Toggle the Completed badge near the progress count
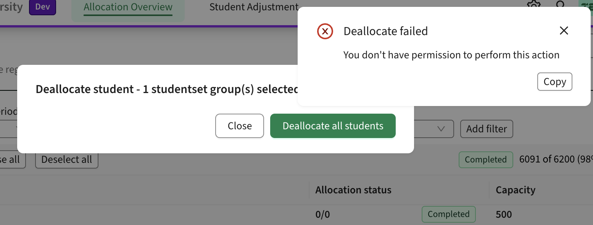593x225 pixels. 485,159
